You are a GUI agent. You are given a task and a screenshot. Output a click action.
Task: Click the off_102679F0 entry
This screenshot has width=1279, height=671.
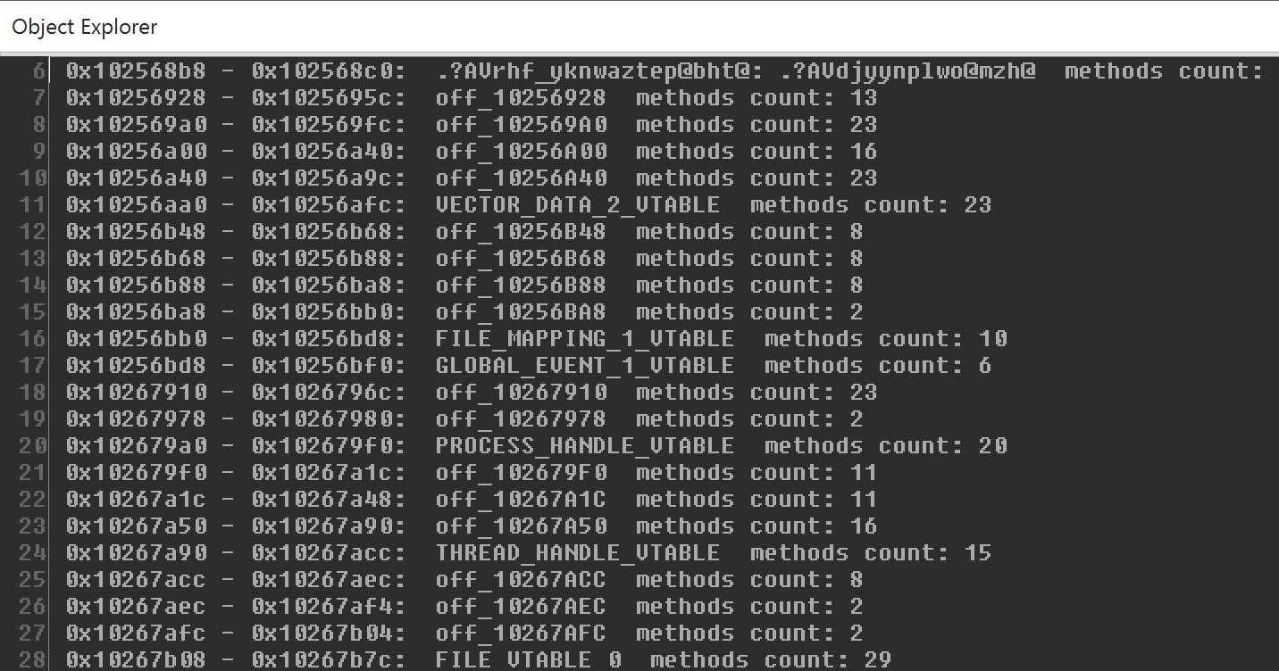click(472, 473)
